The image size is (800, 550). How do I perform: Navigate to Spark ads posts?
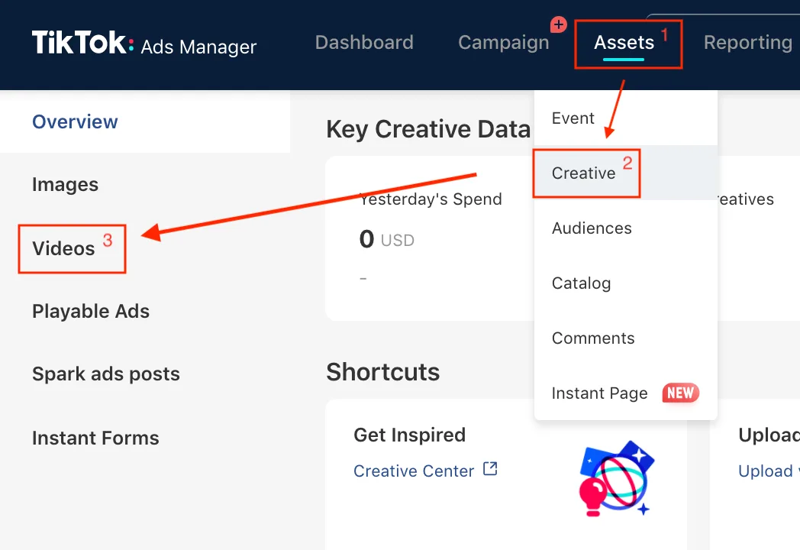(x=105, y=374)
